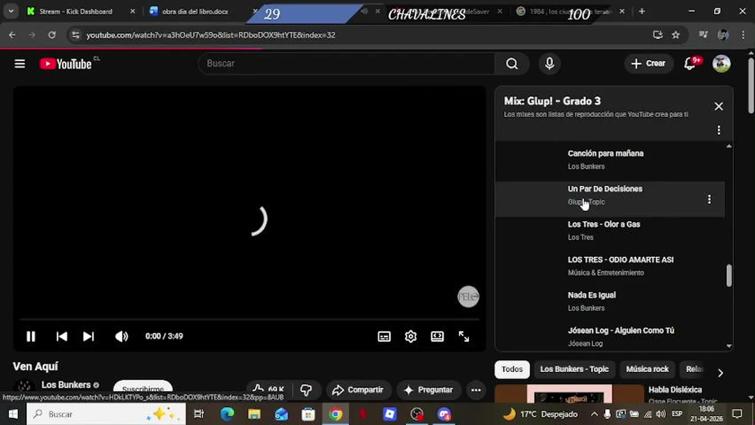Click playlist scrollbar up arrow
The image size is (755, 425).
click(x=728, y=146)
